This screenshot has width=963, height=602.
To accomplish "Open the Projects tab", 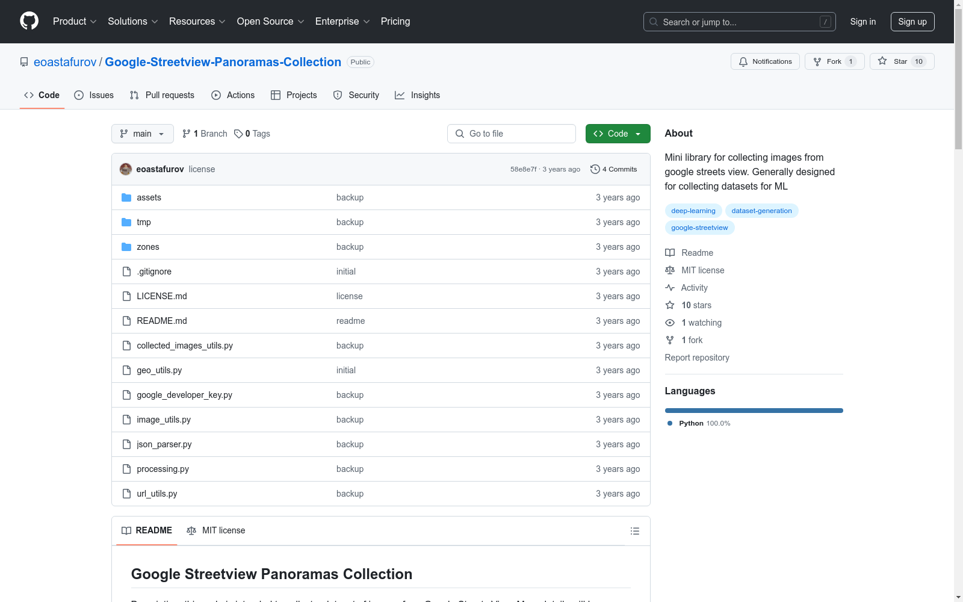I will [x=294, y=95].
